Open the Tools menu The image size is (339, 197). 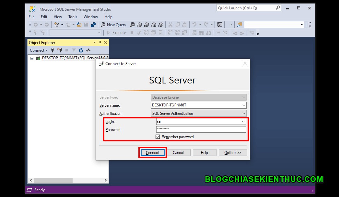[72, 16]
